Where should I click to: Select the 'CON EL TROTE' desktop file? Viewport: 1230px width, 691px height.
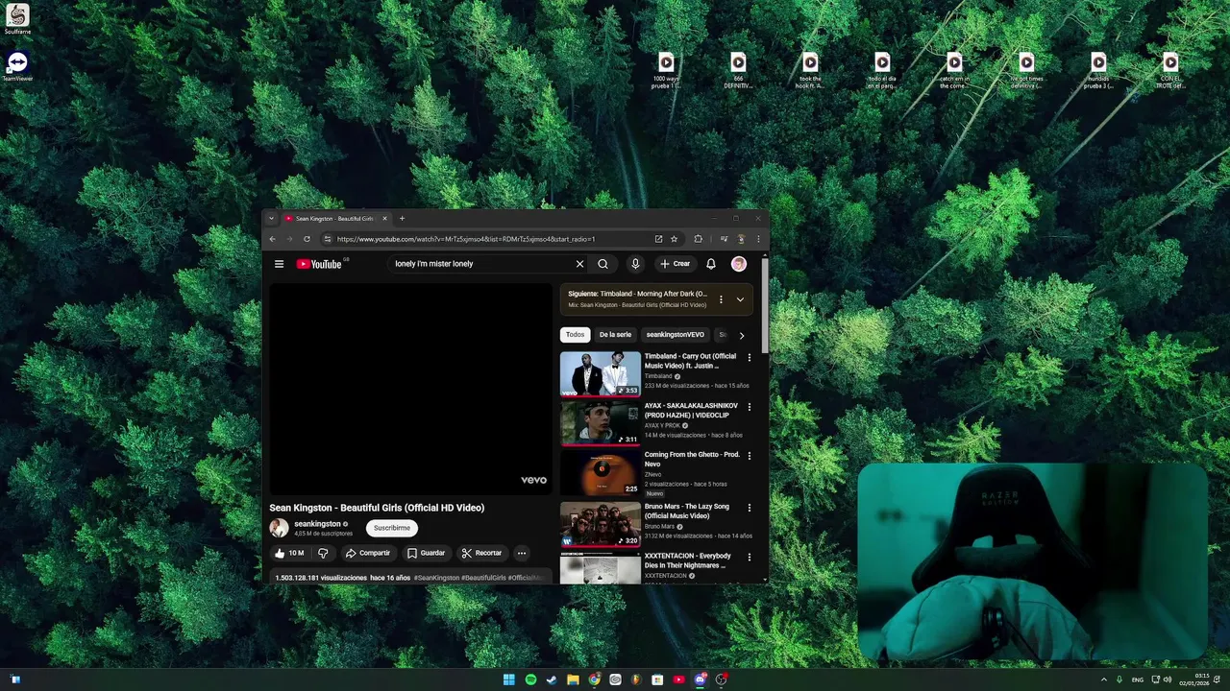1169,71
